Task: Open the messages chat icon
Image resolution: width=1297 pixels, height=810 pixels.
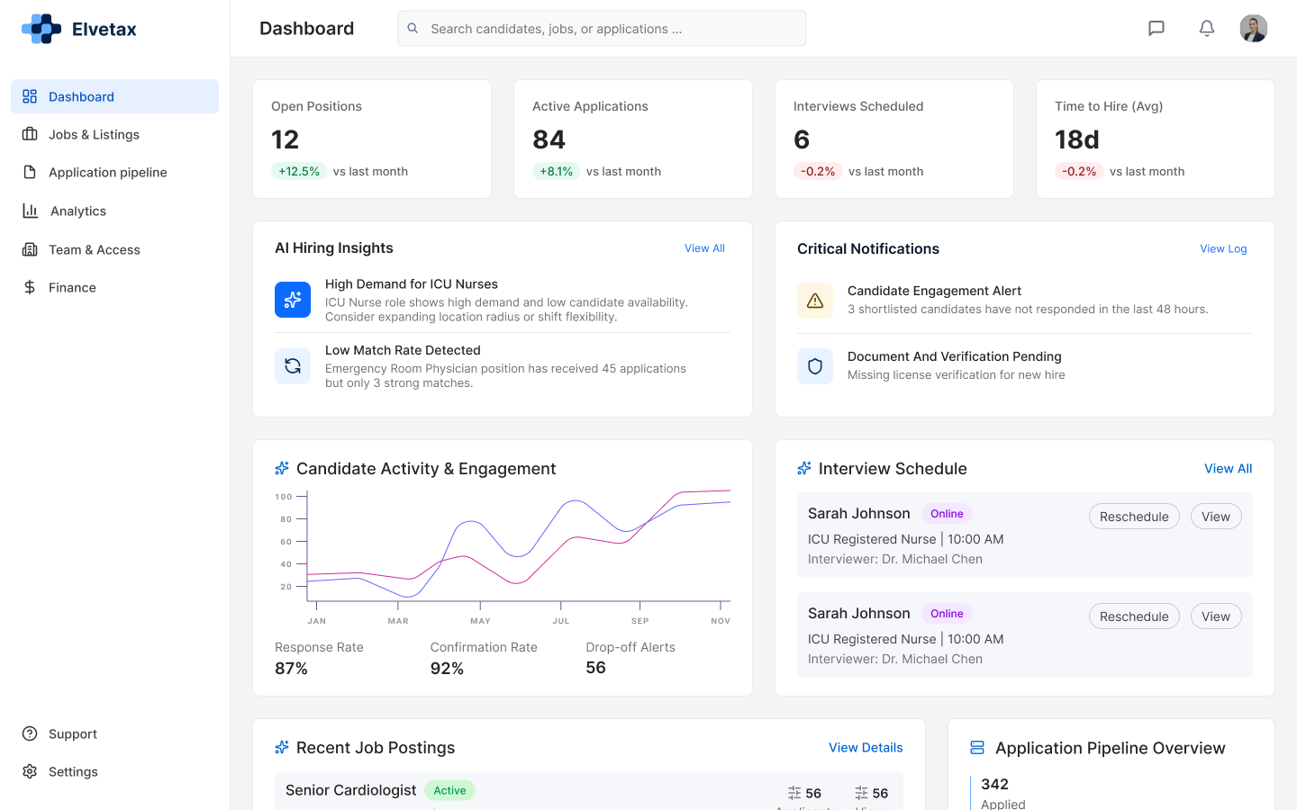Action: coord(1156,29)
